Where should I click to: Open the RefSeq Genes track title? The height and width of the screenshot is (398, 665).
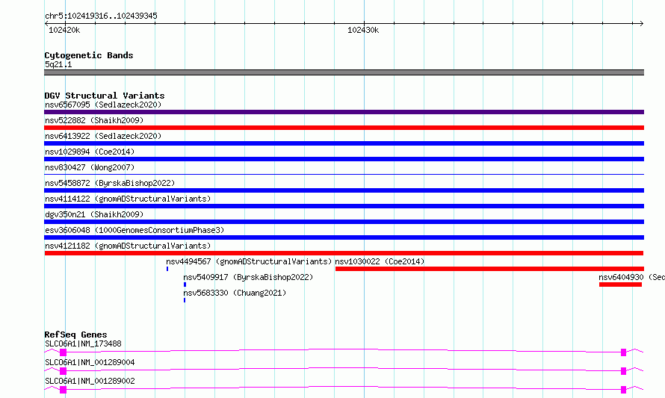(x=75, y=335)
